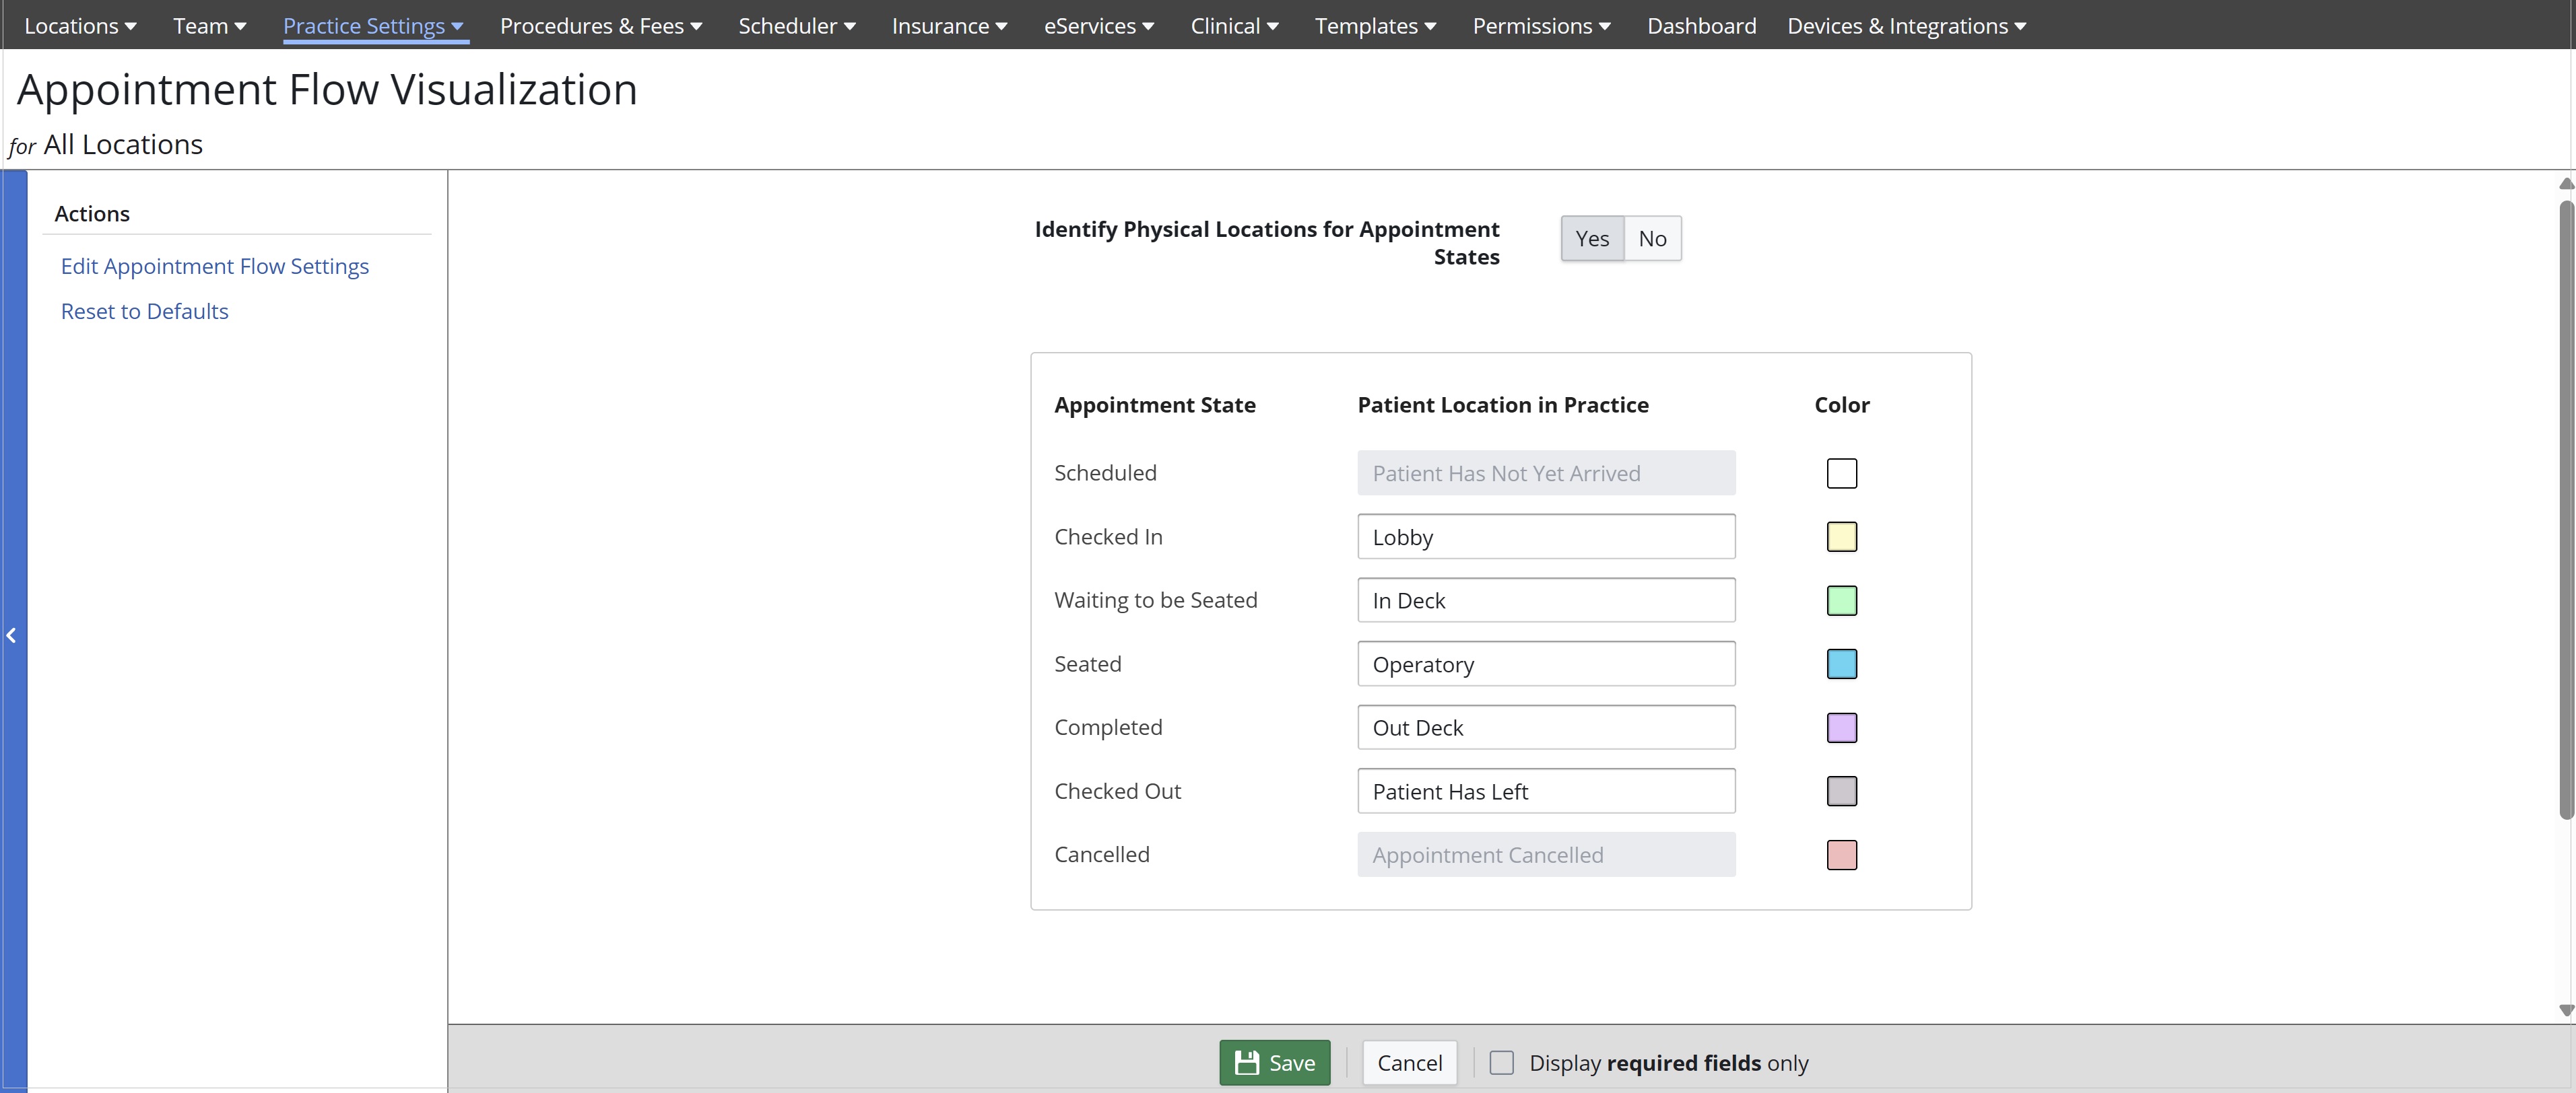Click the Save button with disk icon

point(1274,1062)
